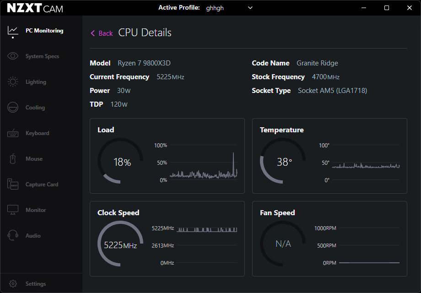Click the model value Ryzen 7 9800X3D
Image resolution: width=421 pixels, height=293 pixels.
pyautogui.click(x=144, y=63)
